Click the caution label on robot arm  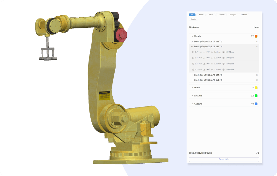[x=104, y=96]
